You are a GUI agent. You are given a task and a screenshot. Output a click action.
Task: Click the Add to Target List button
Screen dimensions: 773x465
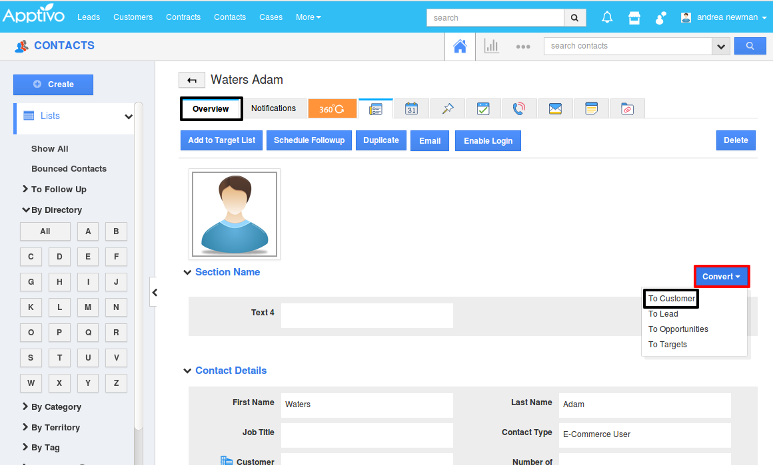pos(221,140)
